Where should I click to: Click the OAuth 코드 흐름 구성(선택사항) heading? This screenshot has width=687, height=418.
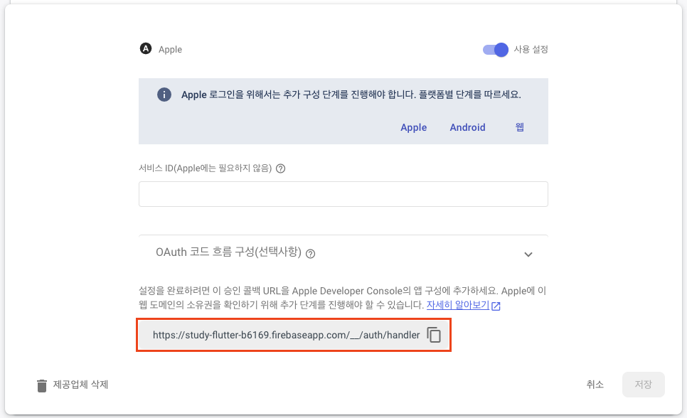229,252
